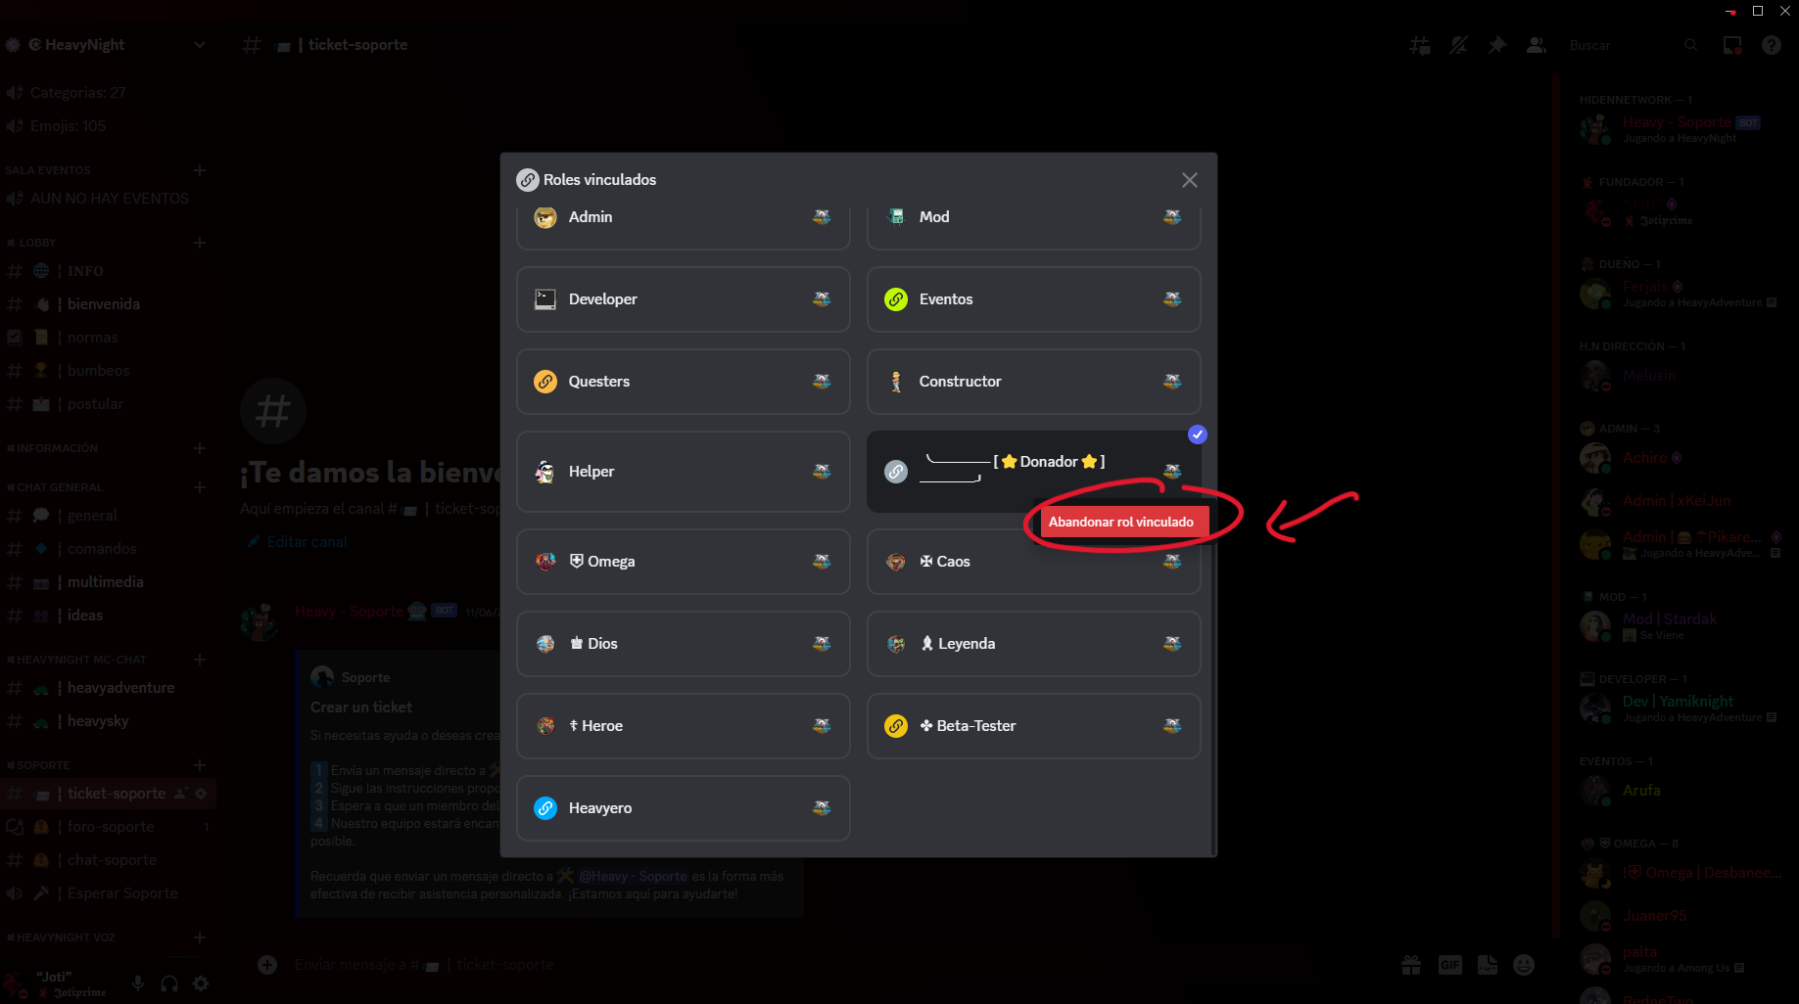The height and width of the screenshot is (1004, 1799).
Task: Open the HeavyNight server dropdown menu
Action: [x=200, y=45]
